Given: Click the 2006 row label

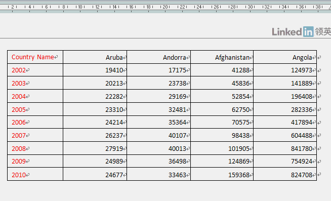Looking at the screenshot, I should (19, 122).
